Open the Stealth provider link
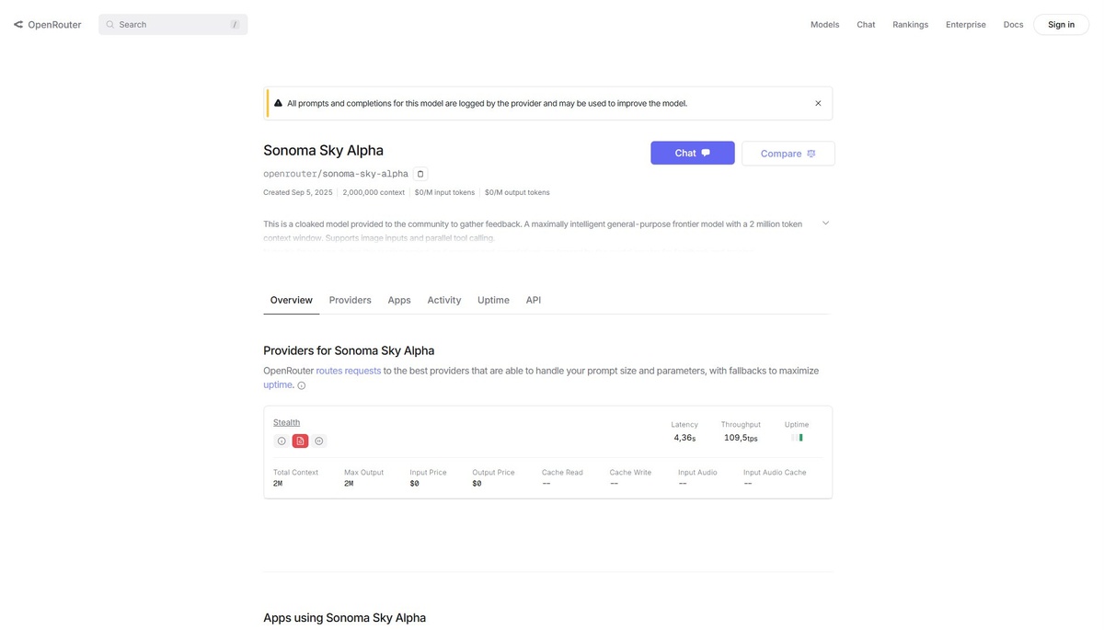1104x630 pixels. (x=286, y=422)
